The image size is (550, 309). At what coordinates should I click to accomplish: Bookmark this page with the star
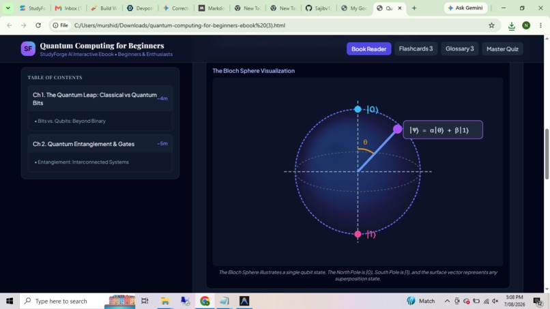491,25
